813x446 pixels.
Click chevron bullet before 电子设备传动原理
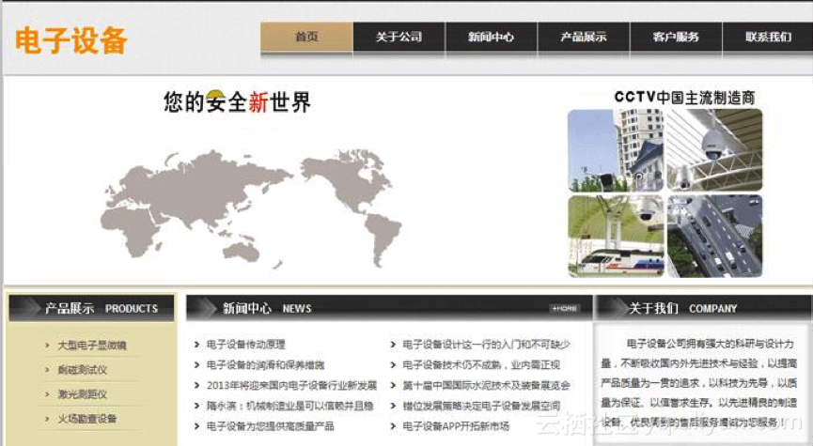[197, 345]
